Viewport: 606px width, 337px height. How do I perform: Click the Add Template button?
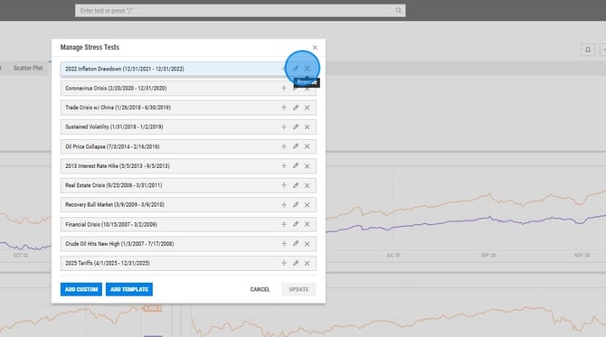point(129,289)
